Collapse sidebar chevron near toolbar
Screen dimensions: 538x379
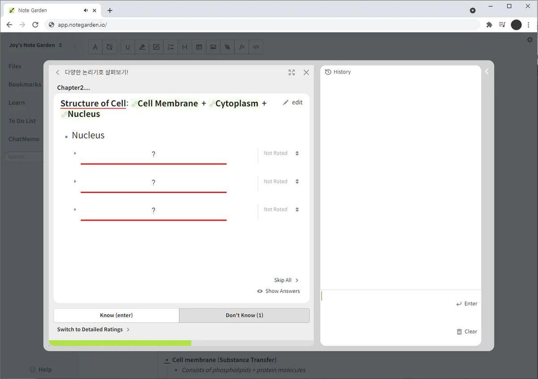pyautogui.click(x=75, y=46)
